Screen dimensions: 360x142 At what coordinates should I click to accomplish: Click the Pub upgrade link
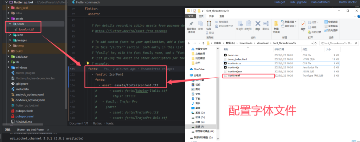click(298, 2)
